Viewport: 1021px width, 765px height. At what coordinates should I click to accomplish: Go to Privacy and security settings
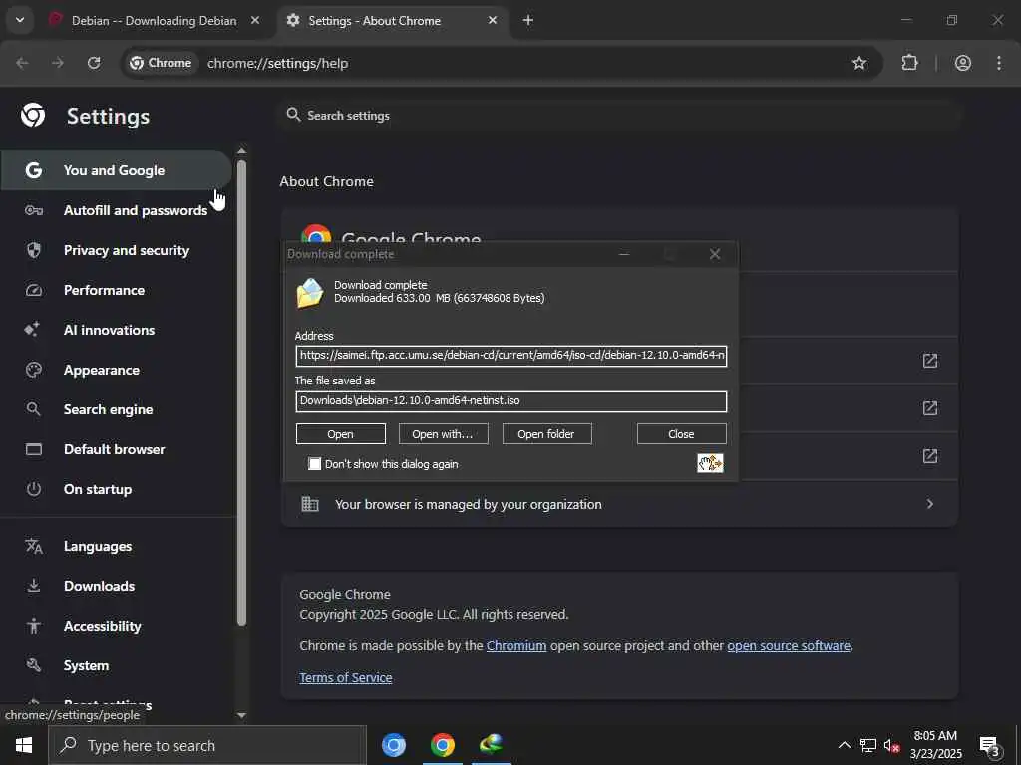(116, 250)
